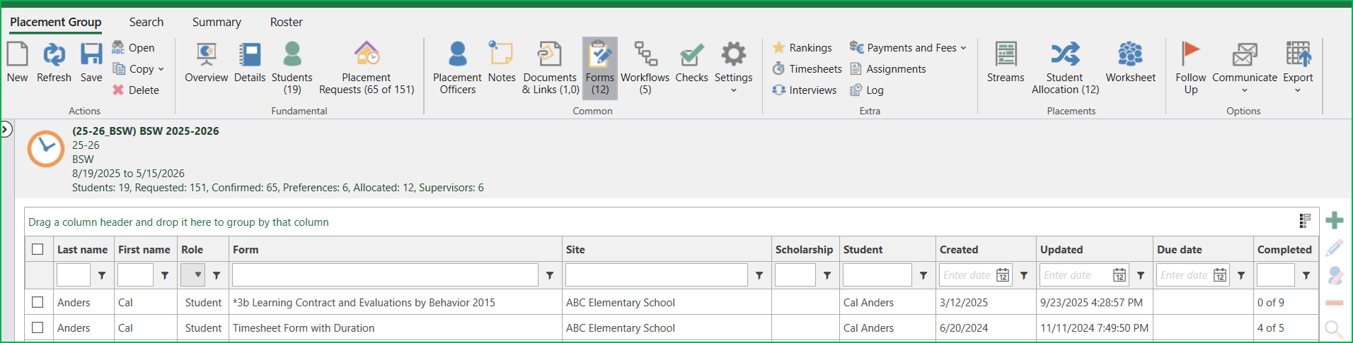Open Workflows (5) icon
This screenshot has width=1353, height=343.
coord(645,54)
